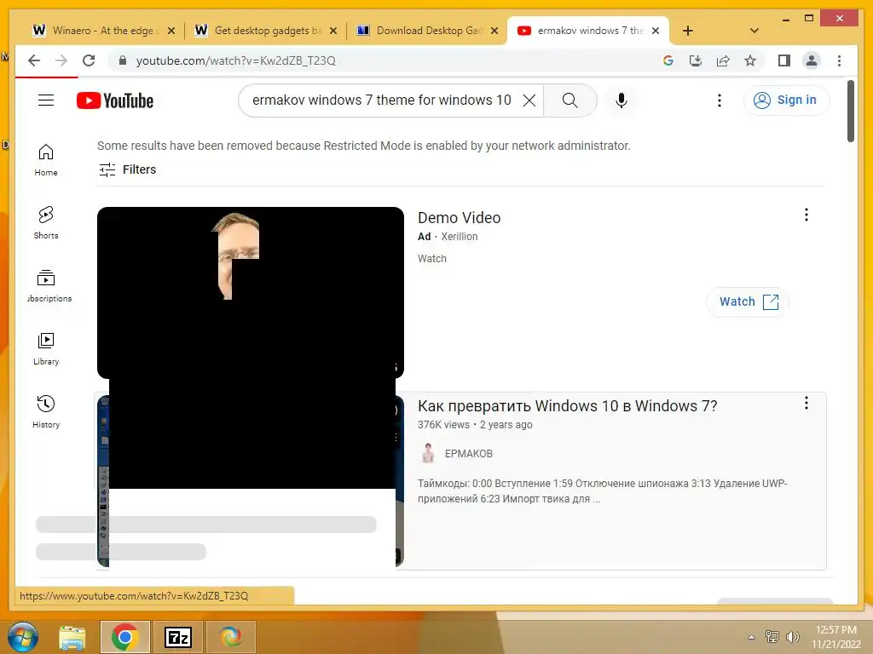Open the Chrome profile avatar
The width and height of the screenshot is (873, 654).
coord(812,60)
